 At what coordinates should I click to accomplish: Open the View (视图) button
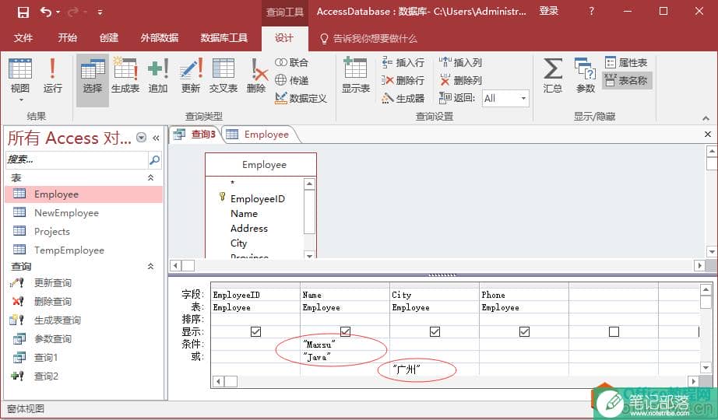point(20,75)
